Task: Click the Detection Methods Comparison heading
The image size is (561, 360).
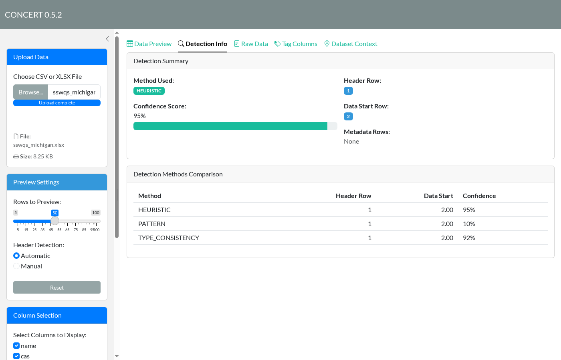Action: (178, 174)
